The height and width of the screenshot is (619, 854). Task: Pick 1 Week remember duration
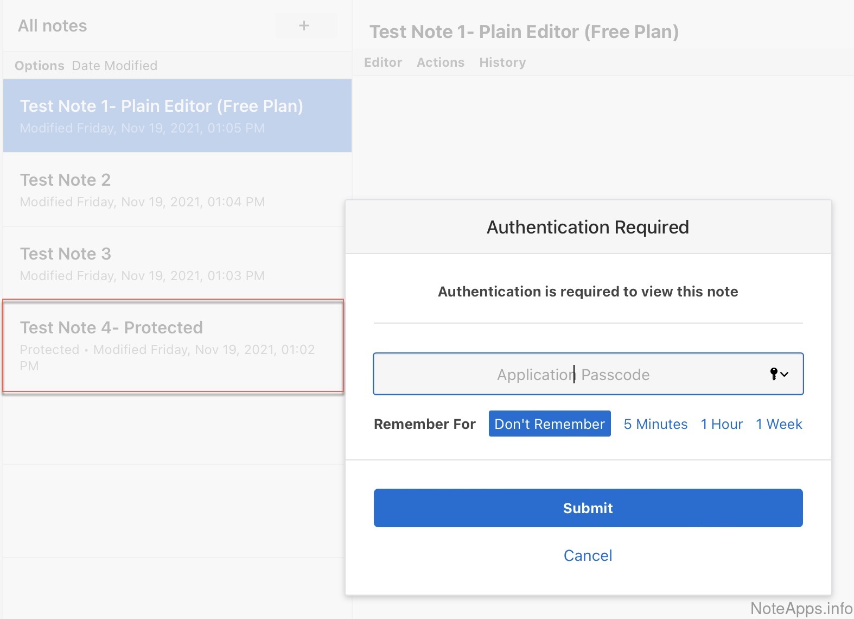point(779,424)
